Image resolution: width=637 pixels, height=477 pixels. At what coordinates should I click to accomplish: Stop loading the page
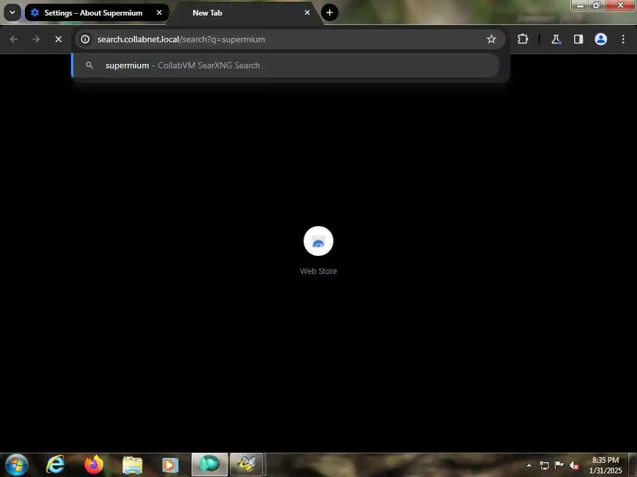[58, 39]
